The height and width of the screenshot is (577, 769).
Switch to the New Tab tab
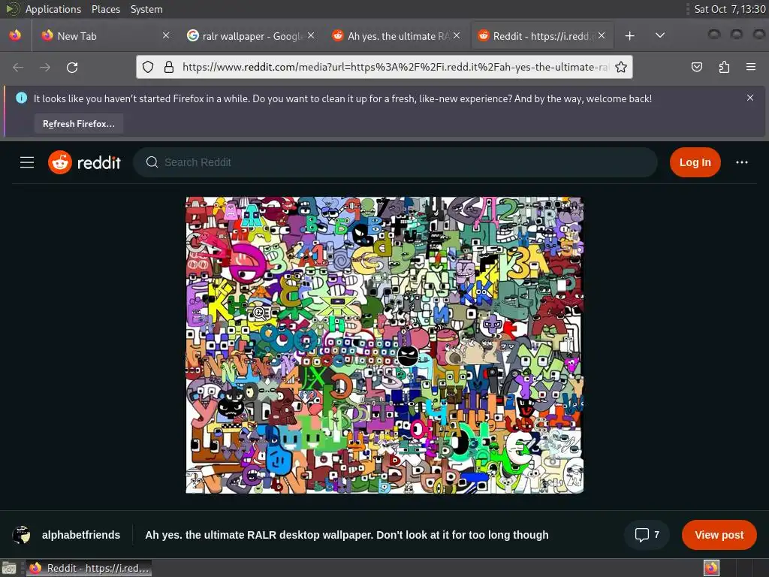(x=104, y=36)
